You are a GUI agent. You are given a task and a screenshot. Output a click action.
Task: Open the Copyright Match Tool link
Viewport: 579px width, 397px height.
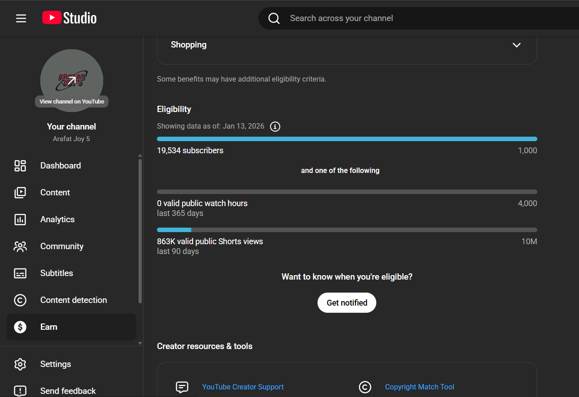pyautogui.click(x=419, y=387)
